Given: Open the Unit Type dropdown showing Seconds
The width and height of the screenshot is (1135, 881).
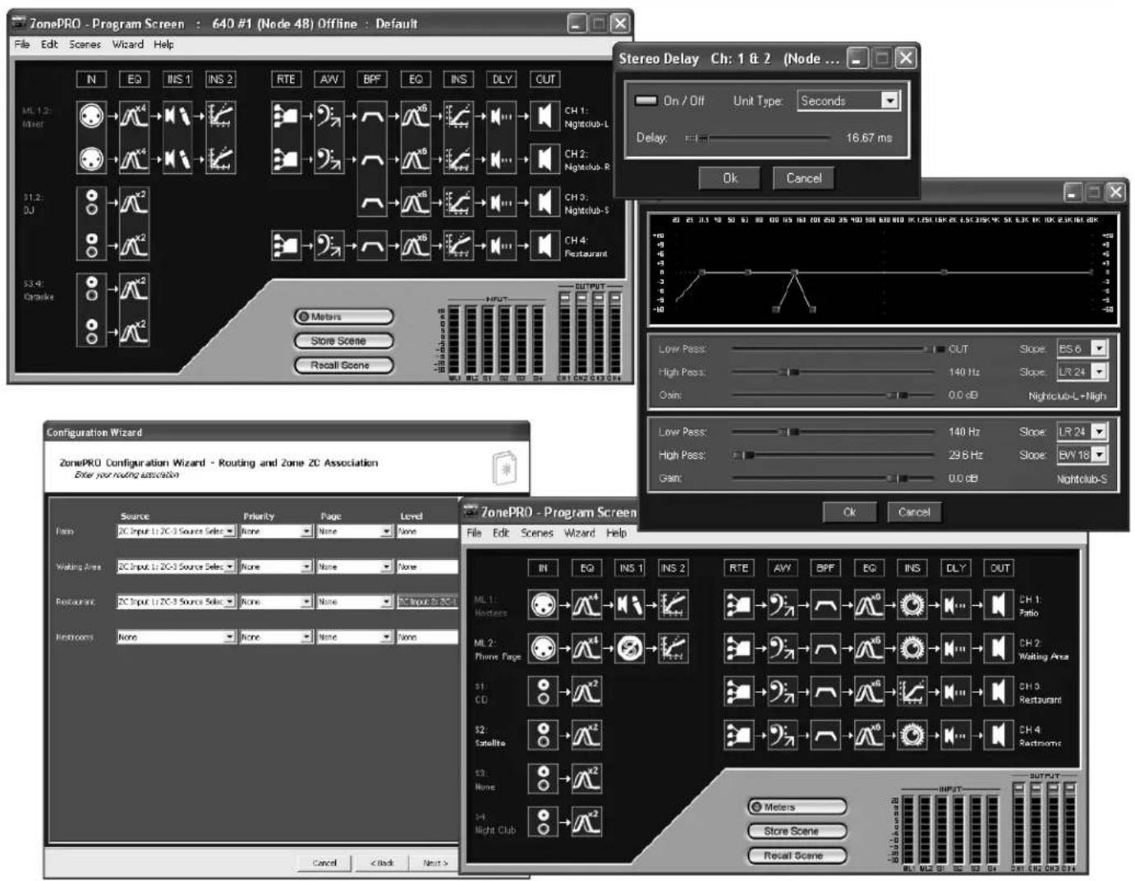Looking at the screenshot, I should (848, 100).
